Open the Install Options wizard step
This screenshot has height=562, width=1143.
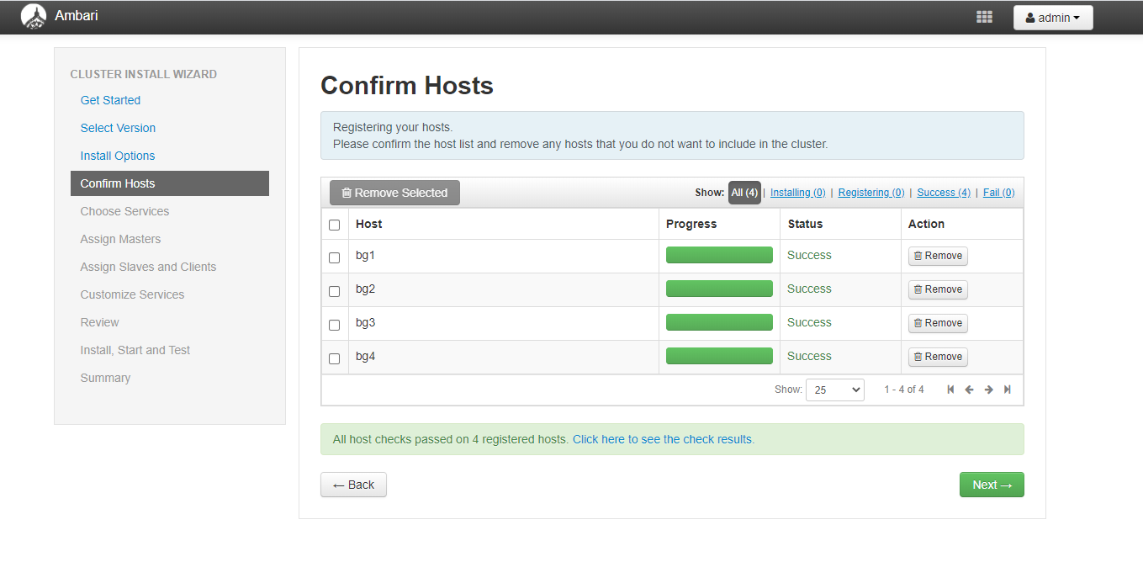click(x=118, y=156)
